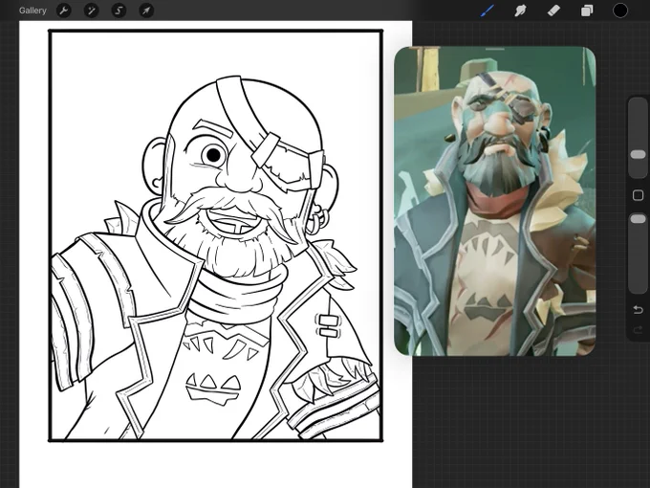Image resolution: width=650 pixels, height=488 pixels.
Task: Open the black color swatch
Action: tap(620, 11)
